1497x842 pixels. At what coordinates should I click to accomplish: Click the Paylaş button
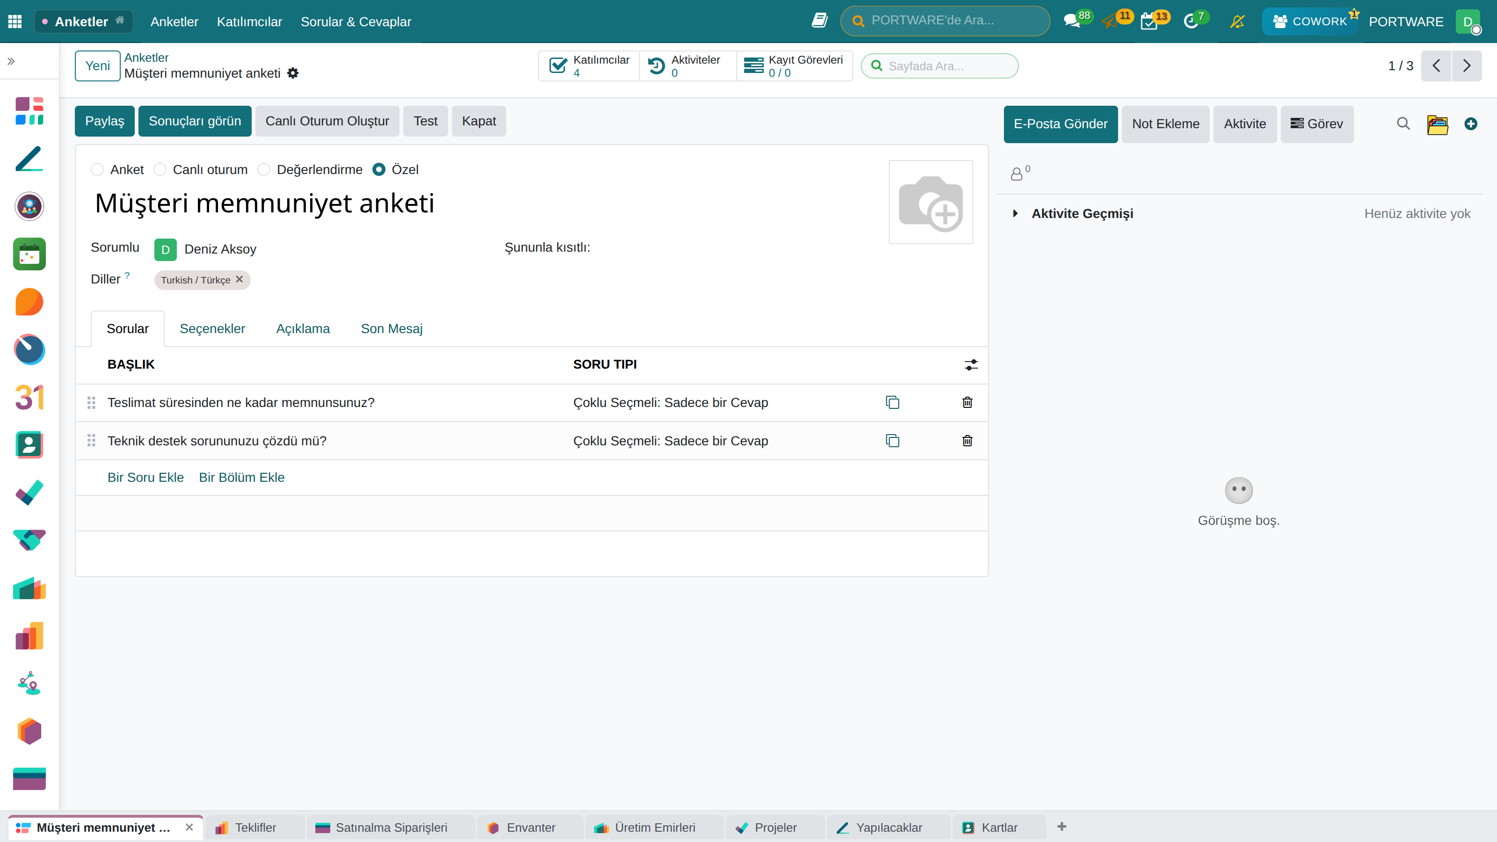click(x=105, y=121)
